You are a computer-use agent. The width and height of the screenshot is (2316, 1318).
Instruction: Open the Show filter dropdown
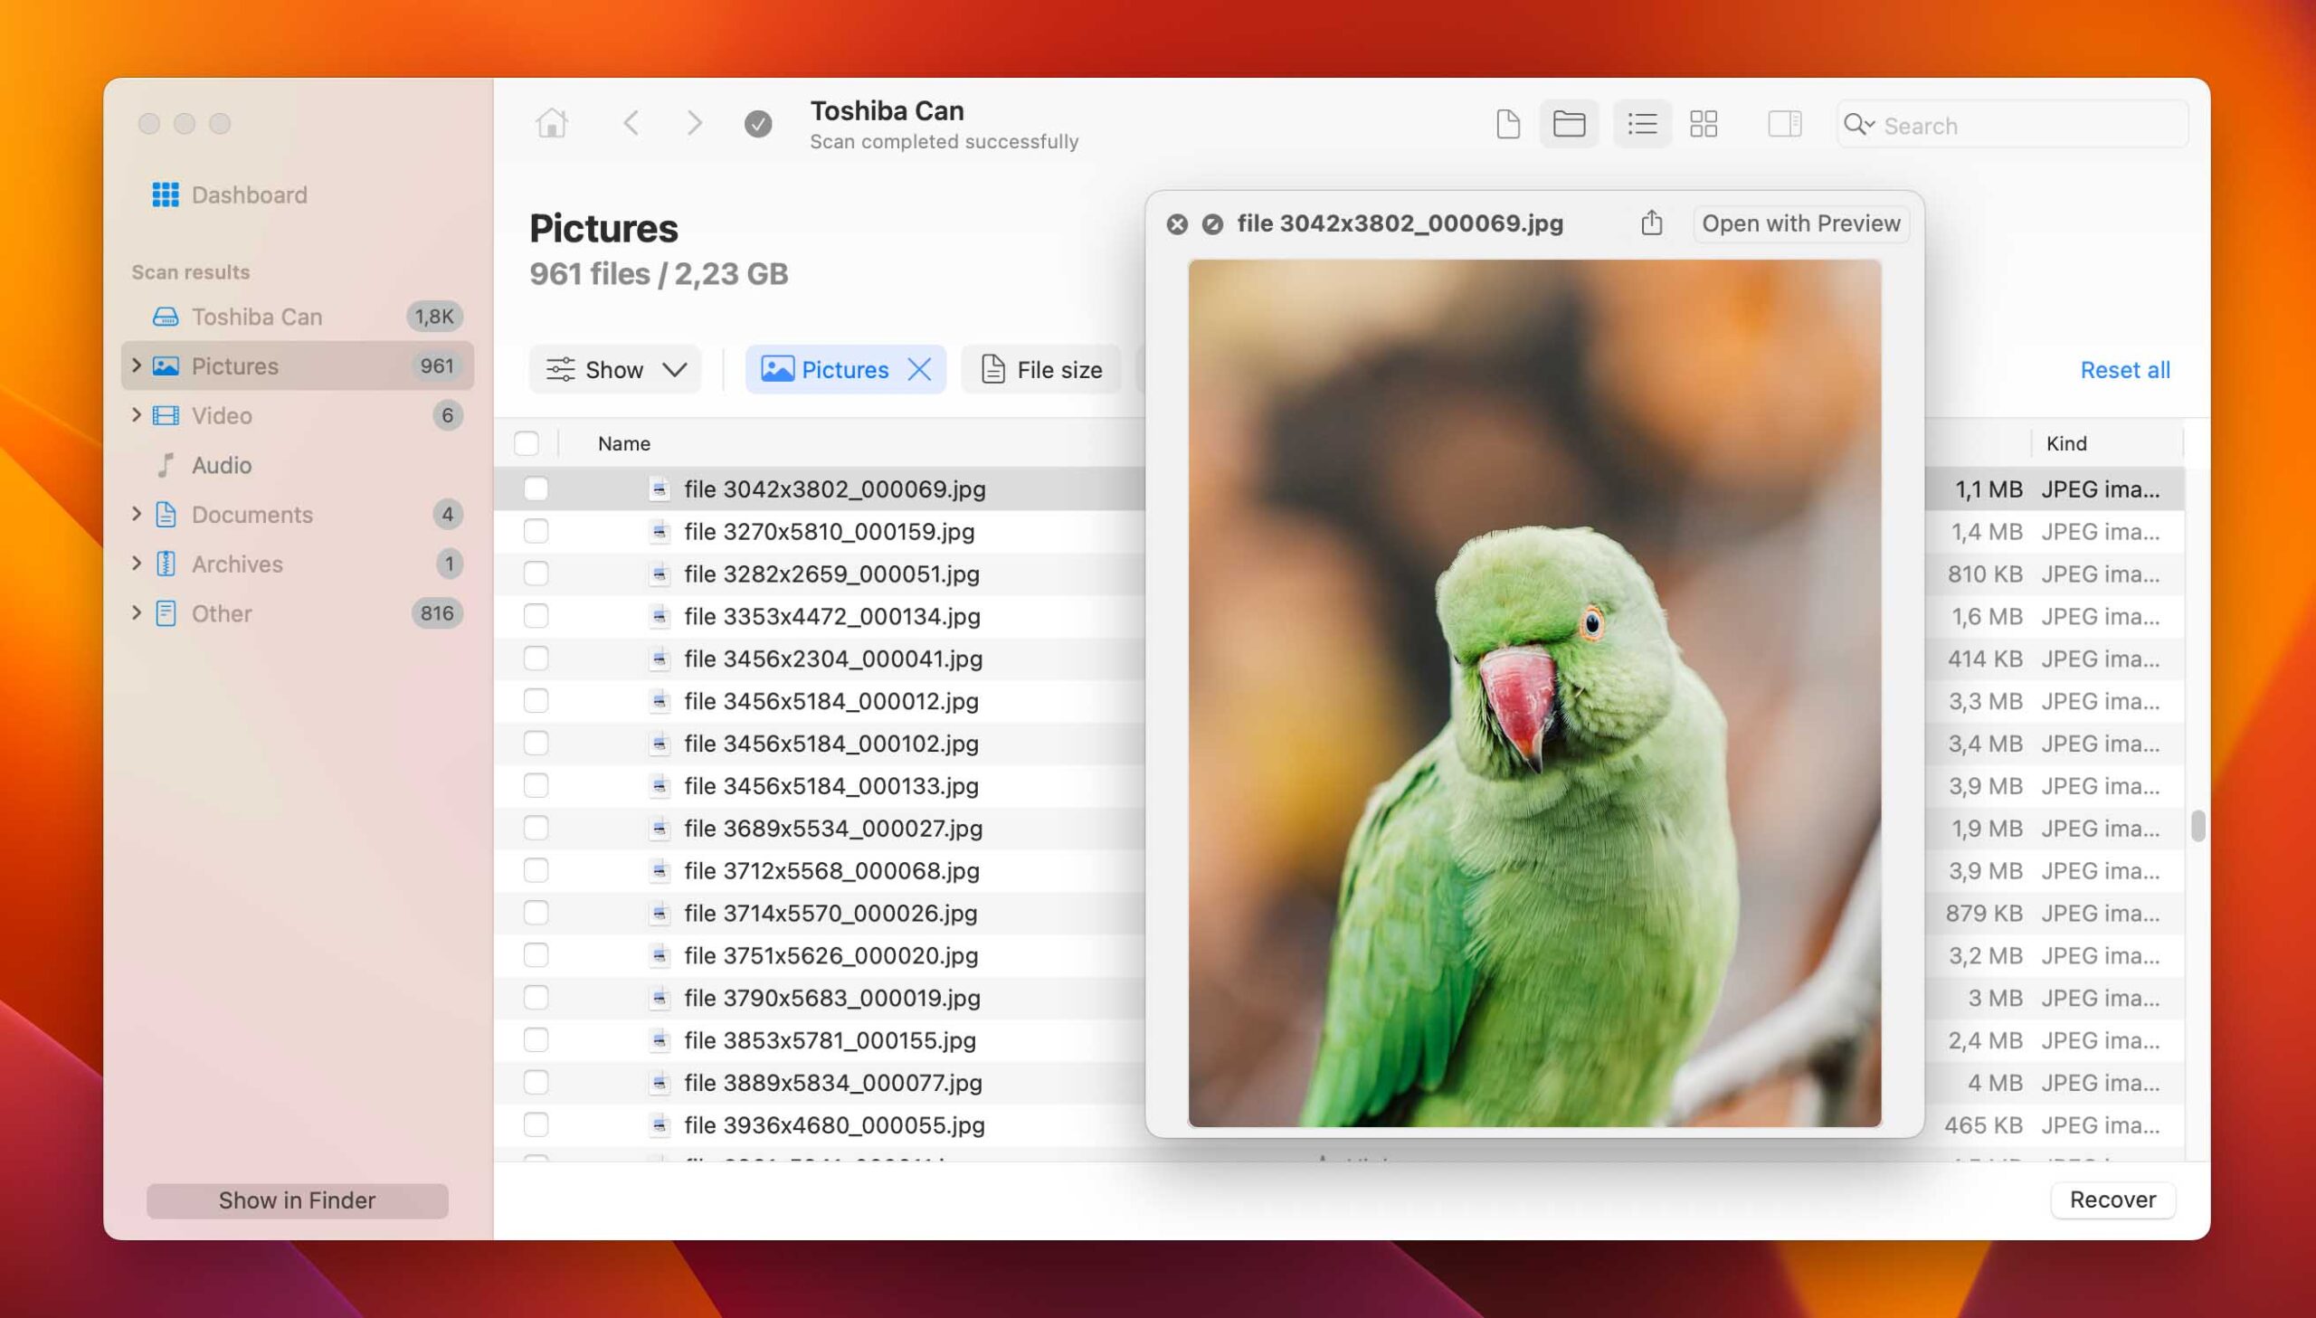(x=615, y=369)
